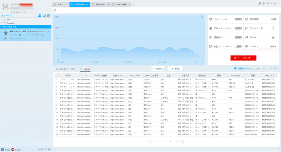The width and height of the screenshot is (281, 152).
Task: Click the alarm clock icon beside スケジュール
Action: click(211, 19)
